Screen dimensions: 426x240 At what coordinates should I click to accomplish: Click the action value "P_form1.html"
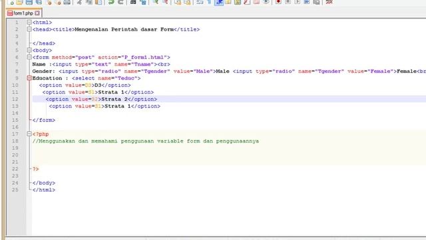144,57
